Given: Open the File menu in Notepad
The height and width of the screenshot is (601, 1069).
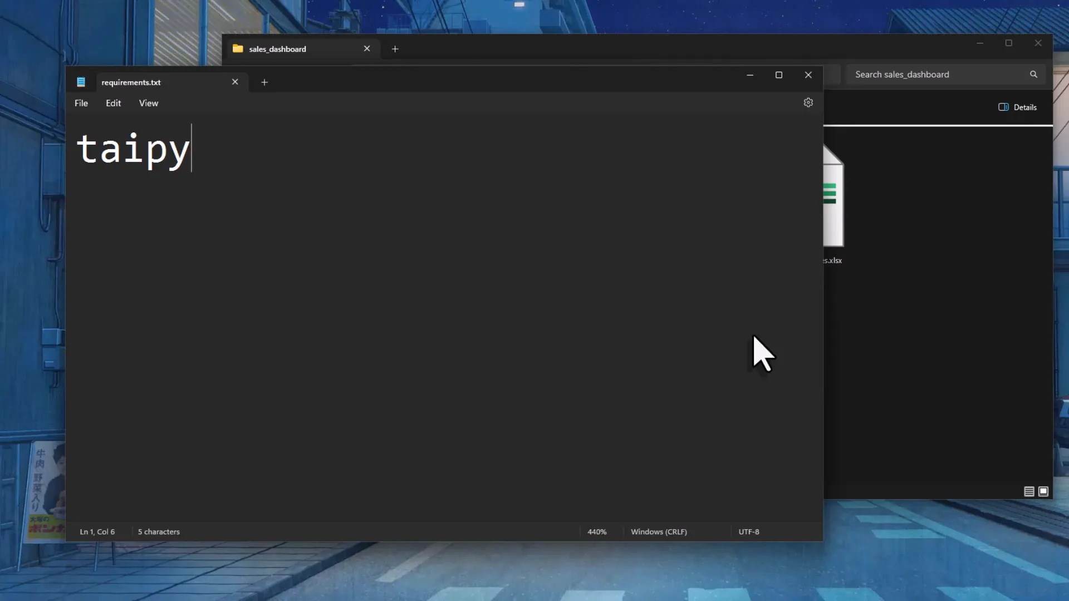Looking at the screenshot, I should coord(81,103).
